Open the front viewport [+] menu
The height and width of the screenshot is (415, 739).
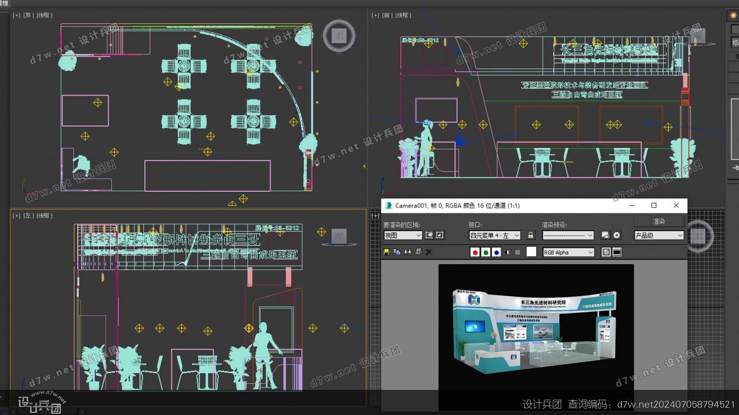[375, 15]
